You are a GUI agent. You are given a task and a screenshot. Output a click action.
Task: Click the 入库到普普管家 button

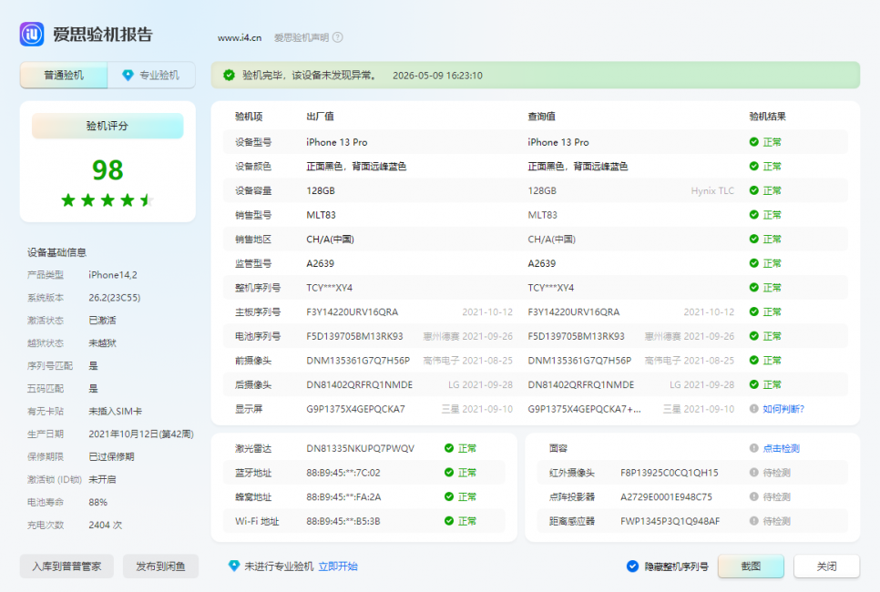pos(67,566)
